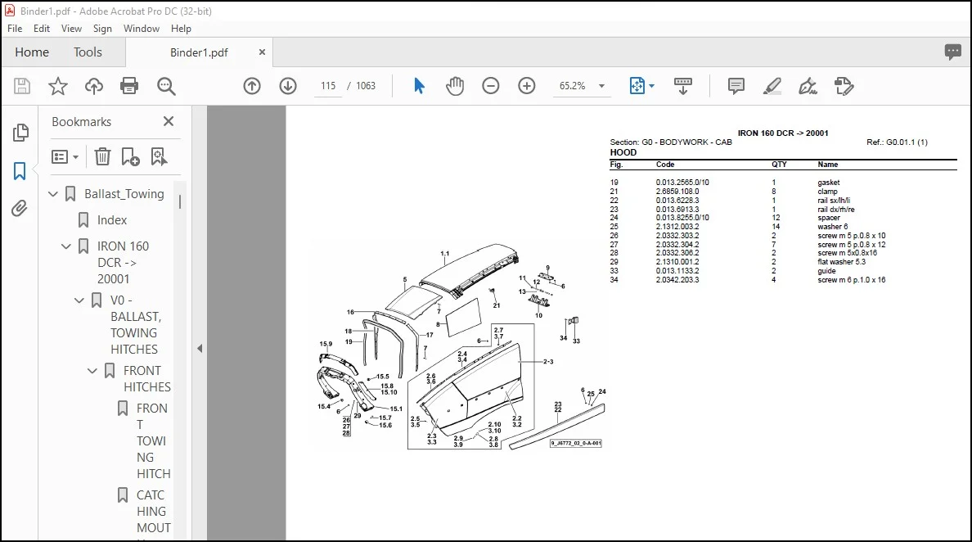This screenshot has height=542, width=972.
Task: Close the Bookmarks panel
Action: [x=168, y=121]
